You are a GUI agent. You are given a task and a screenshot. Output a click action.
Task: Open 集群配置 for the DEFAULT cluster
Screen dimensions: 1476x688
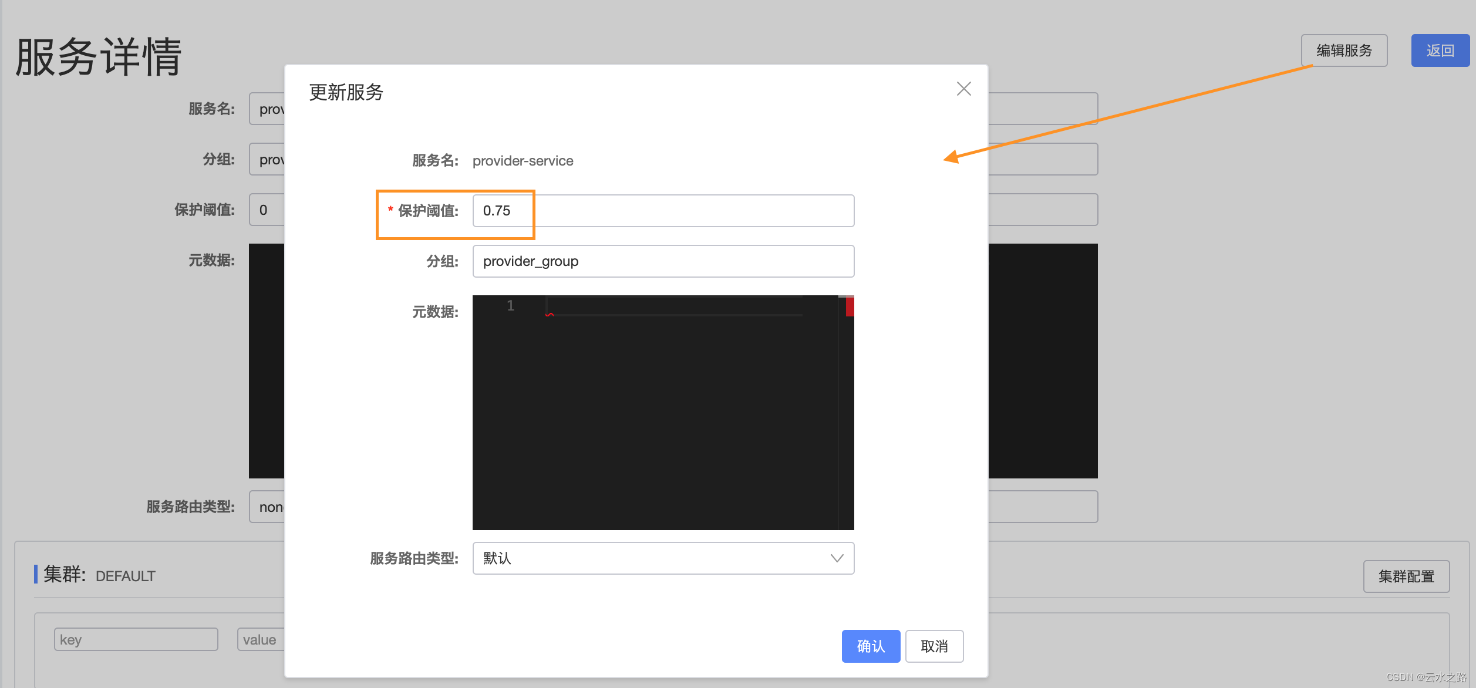click(x=1406, y=576)
